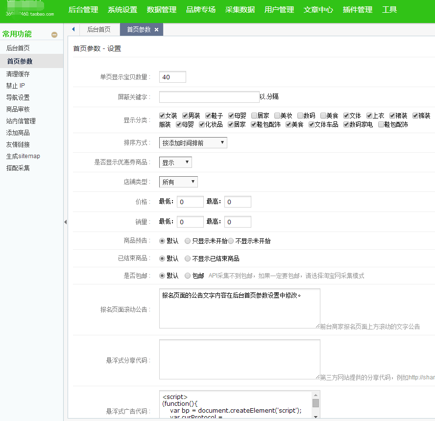
Task: Open the 店铺类型 dropdown
Action: 178,181
